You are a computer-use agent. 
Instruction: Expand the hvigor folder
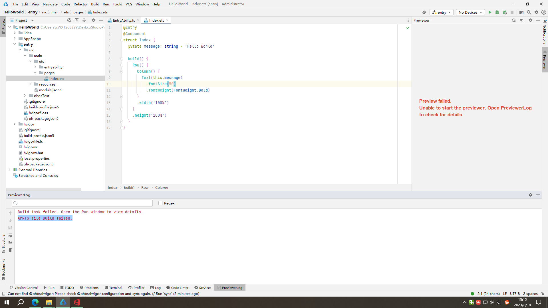point(15,124)
